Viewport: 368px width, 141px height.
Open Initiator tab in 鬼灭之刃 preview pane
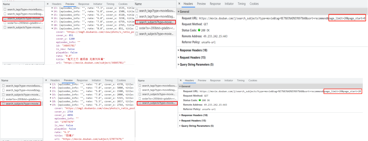coord(98,4)
